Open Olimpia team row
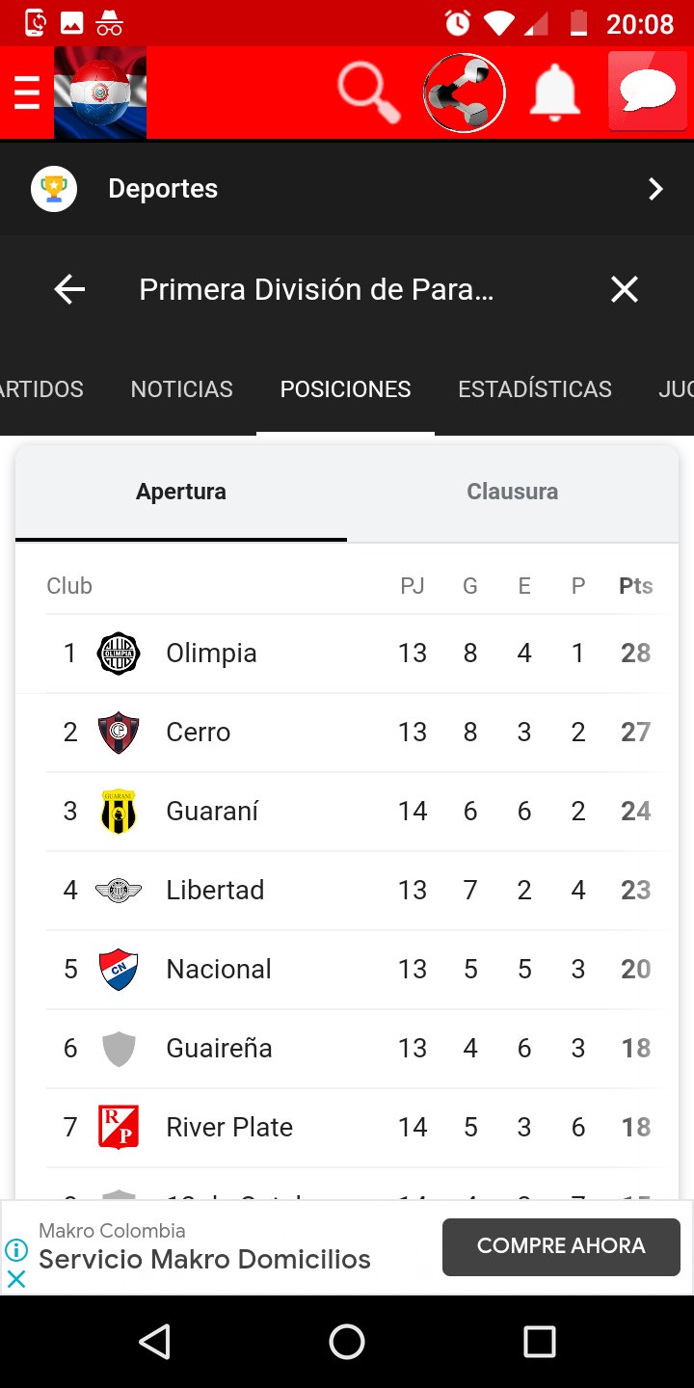The height and width of the screenshot is (1388, 694). [211, 654]
